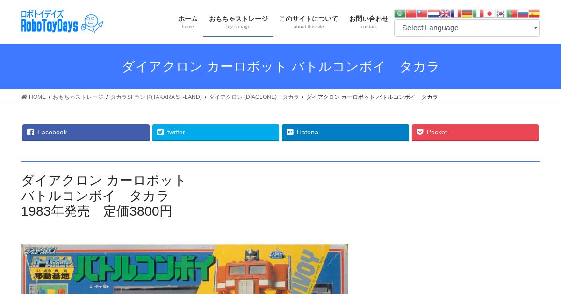Choose the German flag
The image size is (561, 294).
pos(467,14)
